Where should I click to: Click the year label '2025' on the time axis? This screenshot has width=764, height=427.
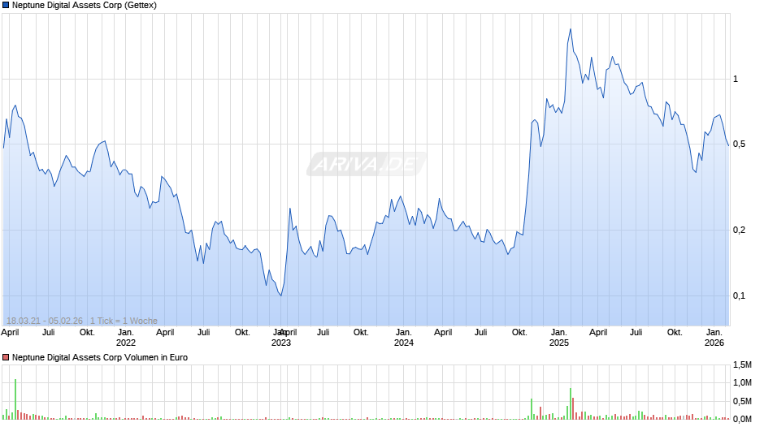tap(559, 343)
